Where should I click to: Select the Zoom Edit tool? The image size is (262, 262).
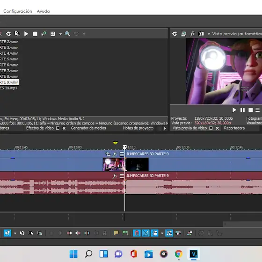pos(40,233)
